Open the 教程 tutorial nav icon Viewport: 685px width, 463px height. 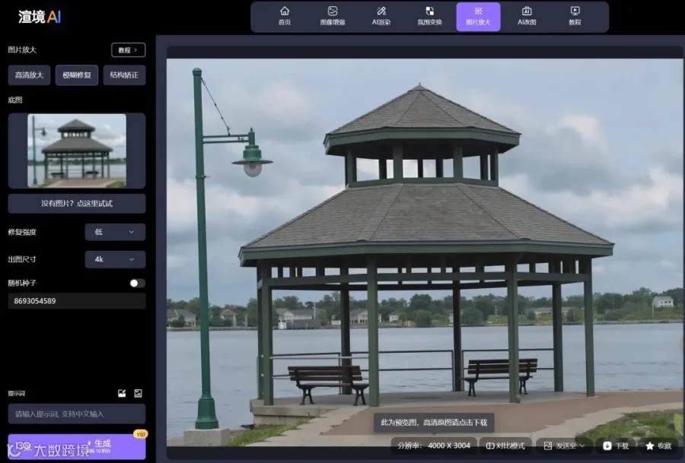pyautogui.click(x=575, y=11)
